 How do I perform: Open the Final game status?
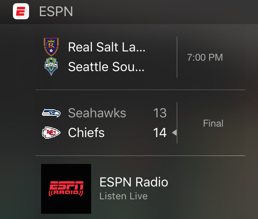point(213,123)
